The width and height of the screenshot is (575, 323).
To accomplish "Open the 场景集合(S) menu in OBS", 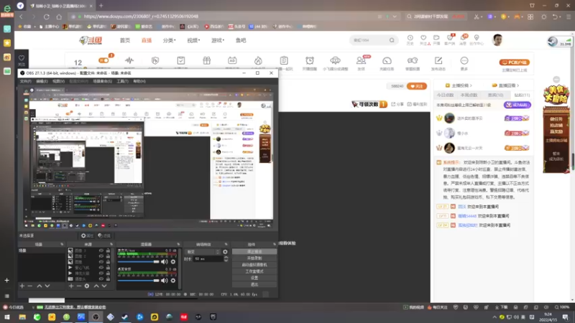I will pos(102,81).
